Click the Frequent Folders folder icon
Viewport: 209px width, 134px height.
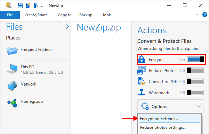[x=12, y=51]
